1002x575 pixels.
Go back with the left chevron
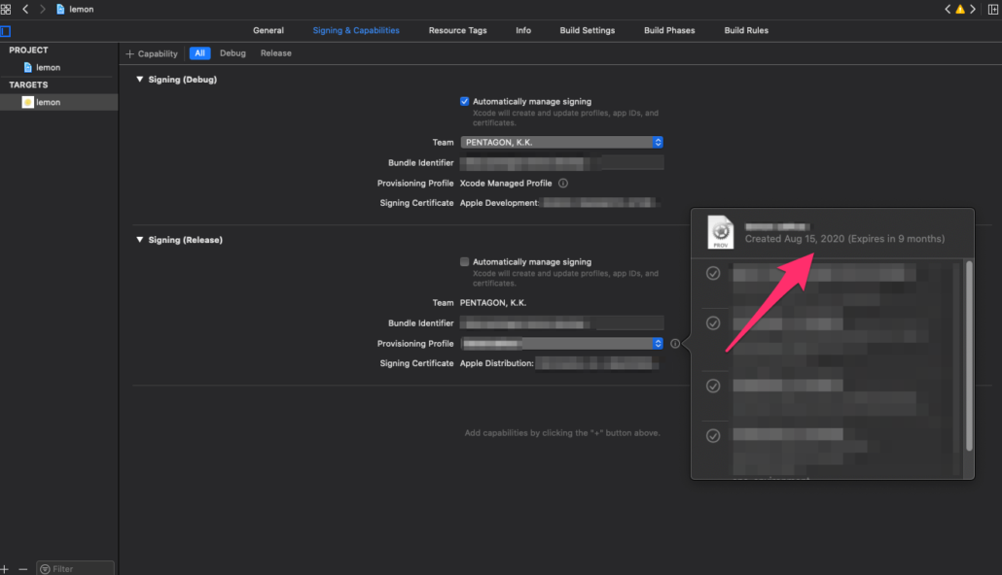click(x=25, y=9)
